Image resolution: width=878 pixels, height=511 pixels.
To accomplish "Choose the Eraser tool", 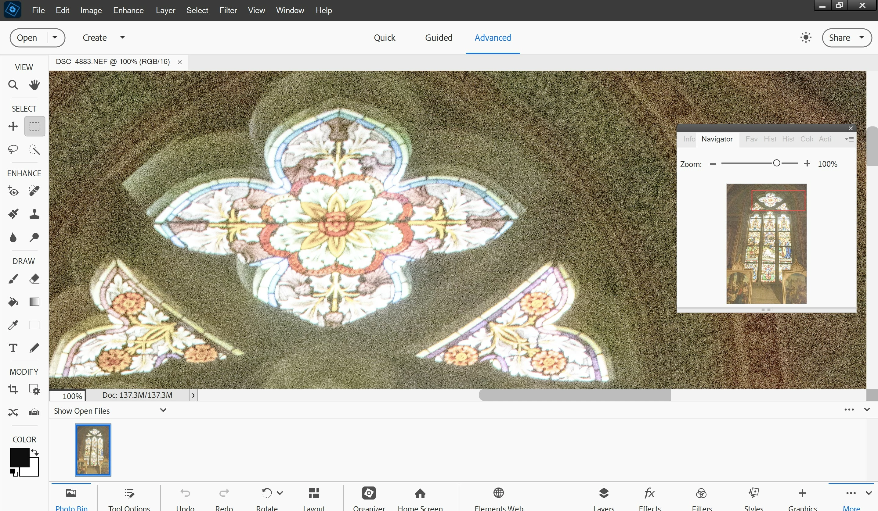I will 34,279.
